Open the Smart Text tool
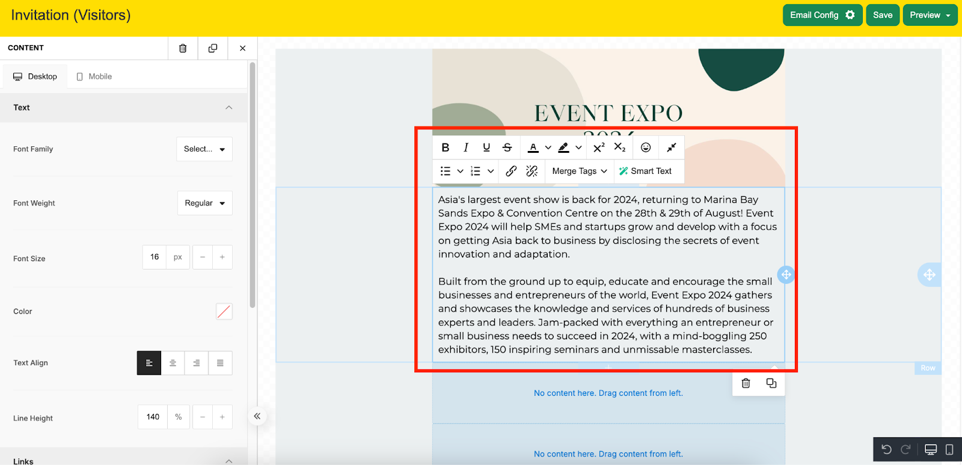The width and height of the screenshot is (962, 465). point(646,171)
